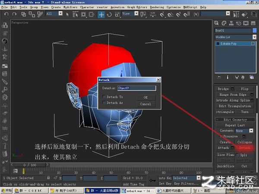Switch to nvhai4.max taskbar window

click(138, 191)
